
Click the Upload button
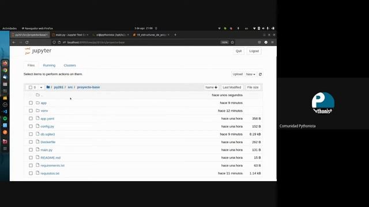point(238,74)
